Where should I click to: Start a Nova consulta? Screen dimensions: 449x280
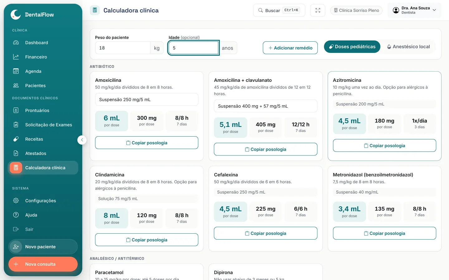coord(43,264)
